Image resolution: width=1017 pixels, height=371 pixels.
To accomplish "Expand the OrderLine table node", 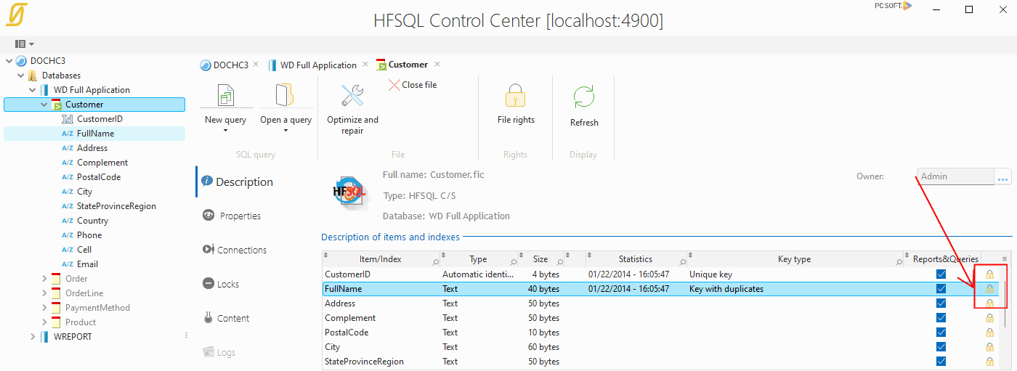I will point(44,293).
